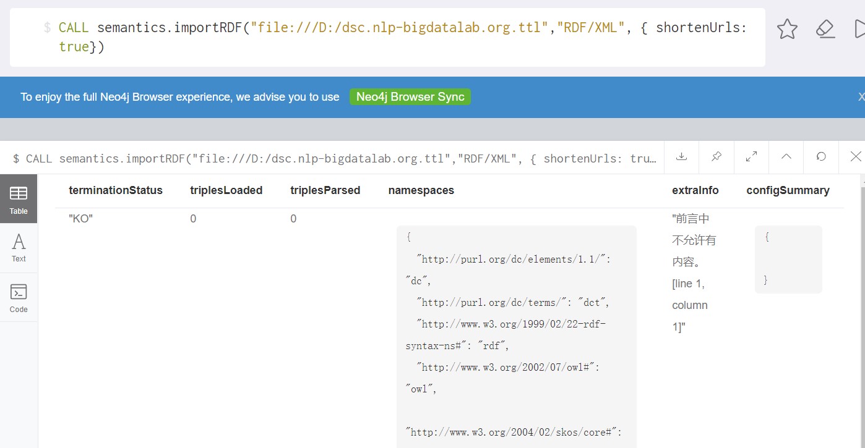Click the www.w3.org/2002/07/owl# namespace line
The image size is (865, 448).
(508, 368)
